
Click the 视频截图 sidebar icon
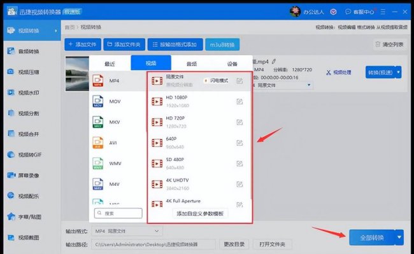[11, 237]
